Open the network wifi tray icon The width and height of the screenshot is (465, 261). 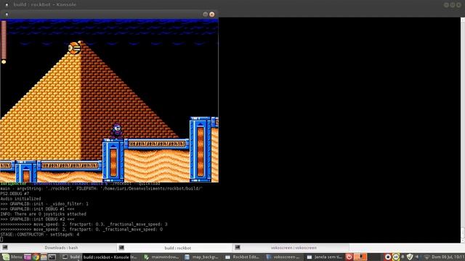[x=426, y=257]
